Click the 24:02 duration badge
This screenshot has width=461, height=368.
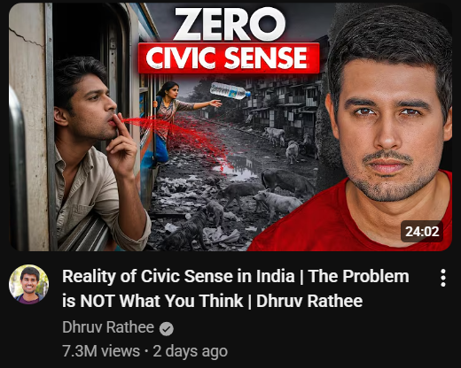[x=422, y=232]
